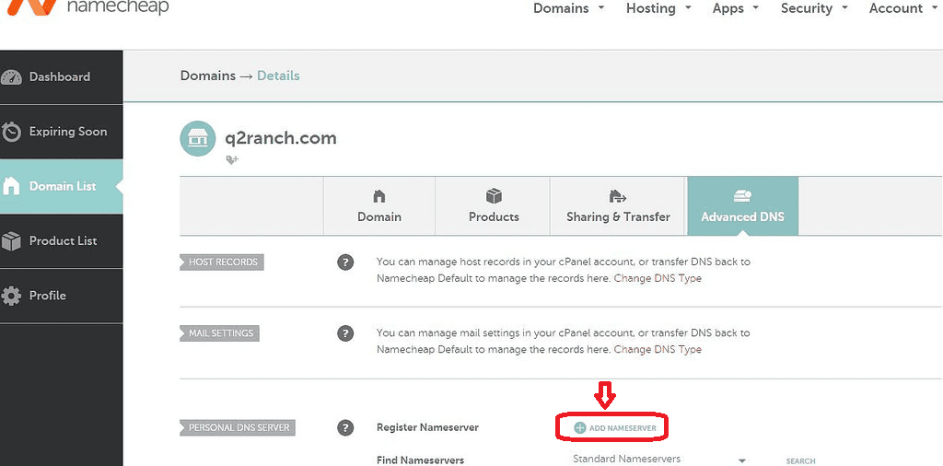Screen dimensions: 943x466
Task: Switch to the Products tab
Action: (494, 205)
